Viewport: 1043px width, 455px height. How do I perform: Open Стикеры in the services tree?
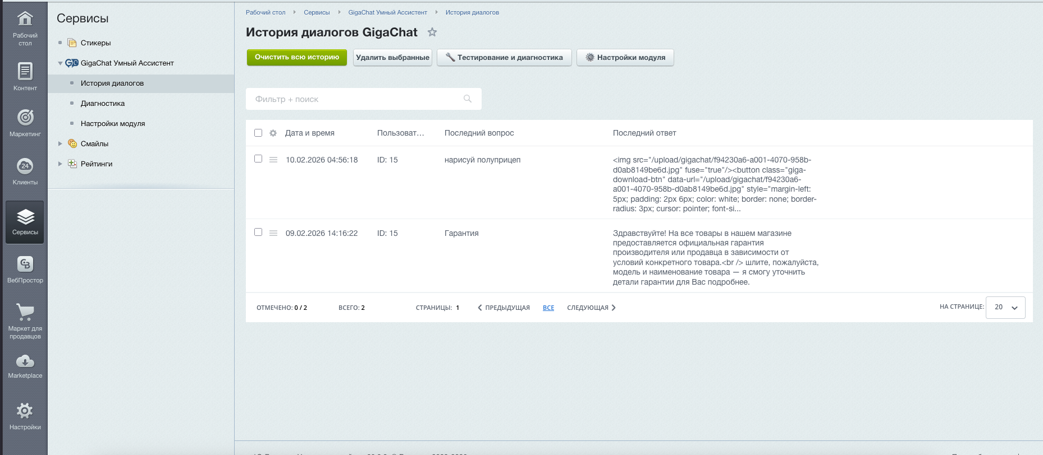[x=95, y=43]
